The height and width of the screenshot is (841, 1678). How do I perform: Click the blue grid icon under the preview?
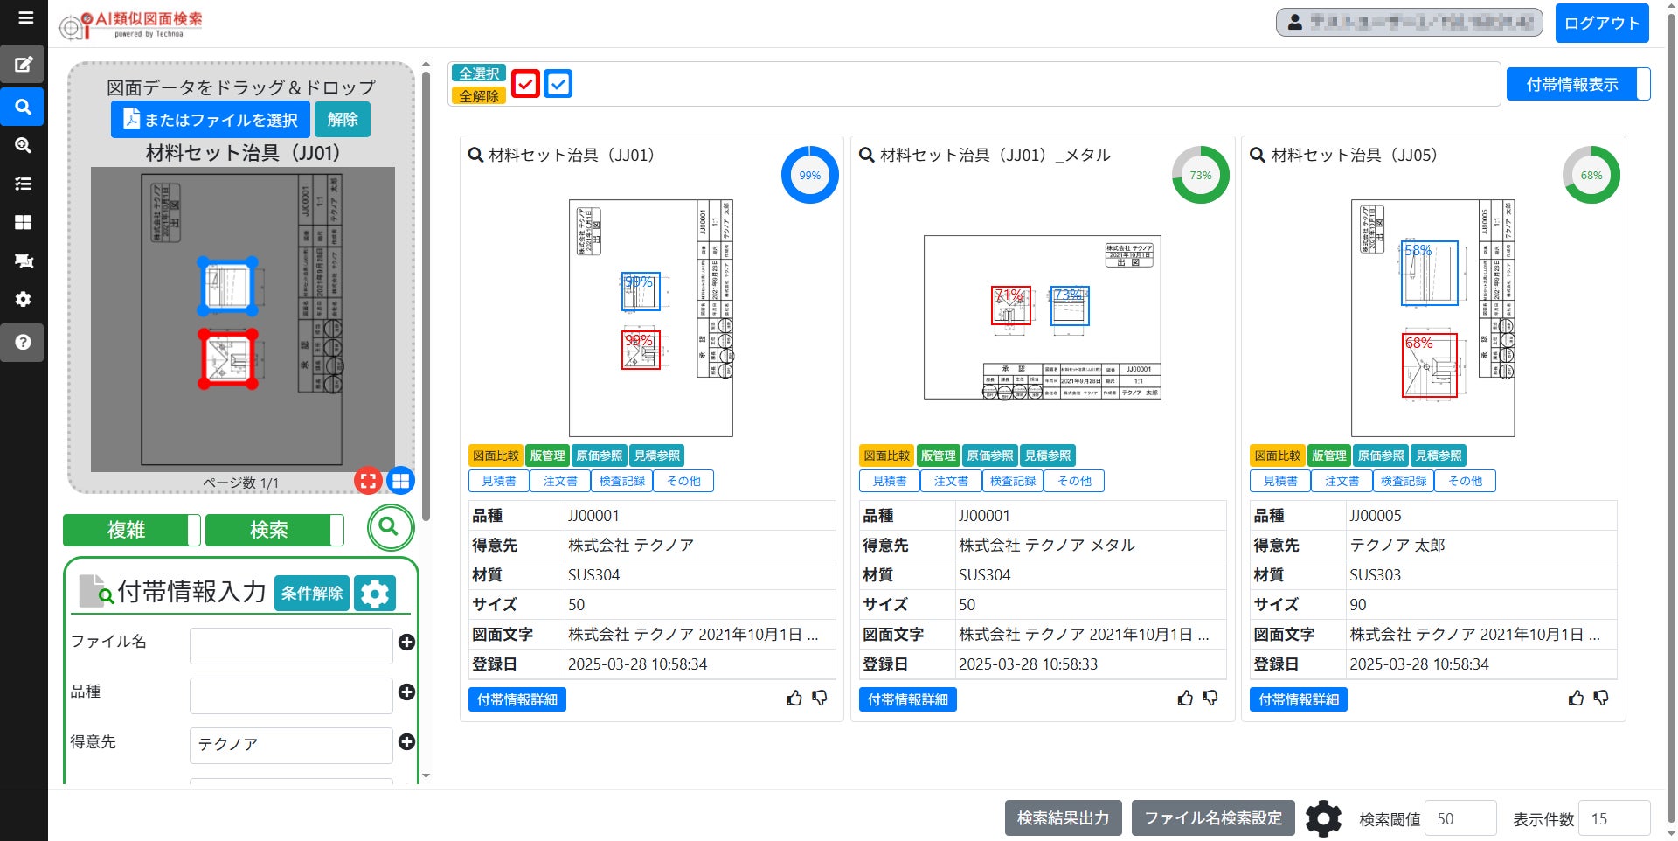coord(400,480)
